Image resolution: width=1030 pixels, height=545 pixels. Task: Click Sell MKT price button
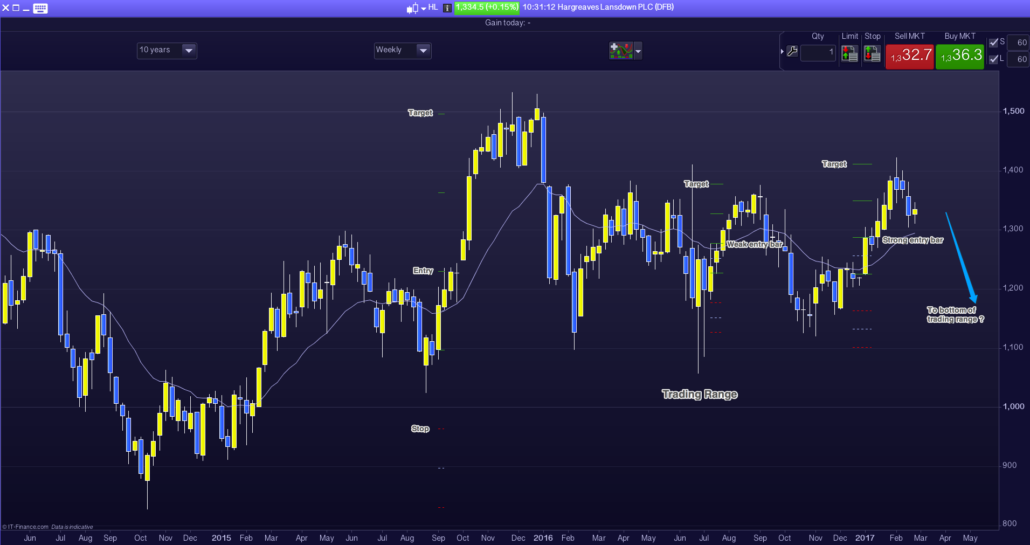(x=910, y=56)
